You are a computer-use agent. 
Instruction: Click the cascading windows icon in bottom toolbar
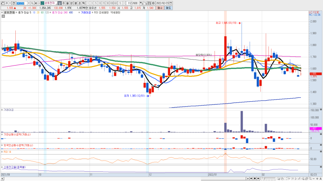282,179
